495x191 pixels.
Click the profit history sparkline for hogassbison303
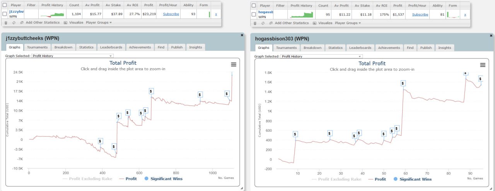tap(302, 15)
